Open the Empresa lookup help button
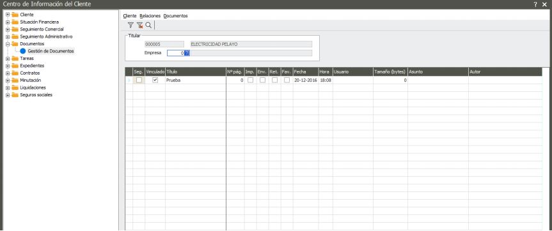This screenshot has width=552, height=231. (x=187, y=53)
